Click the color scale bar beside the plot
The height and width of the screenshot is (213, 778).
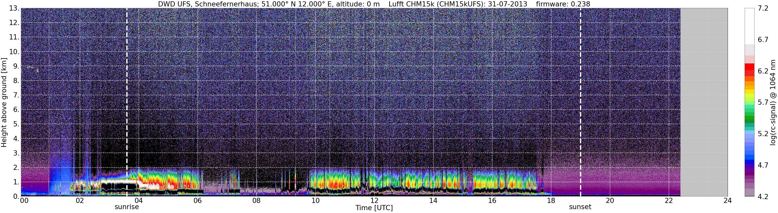pos(750,102)
